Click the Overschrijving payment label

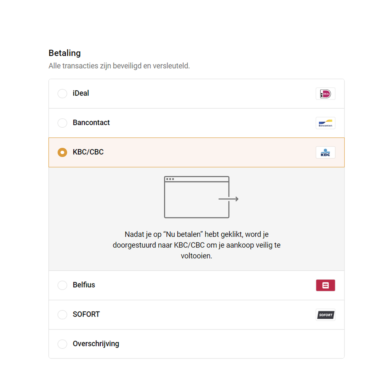96,344
